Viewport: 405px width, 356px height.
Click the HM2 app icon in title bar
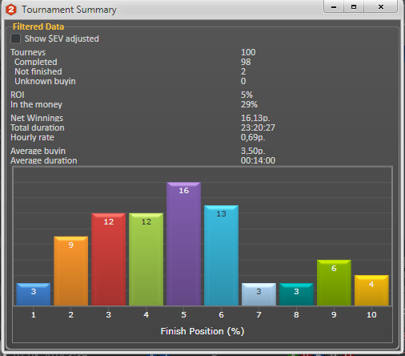point(11,10)
